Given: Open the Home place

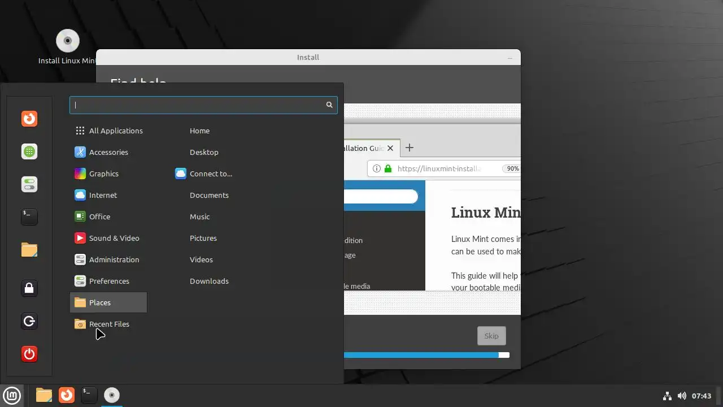Looking at the screenshot, I should coord(199,131).
